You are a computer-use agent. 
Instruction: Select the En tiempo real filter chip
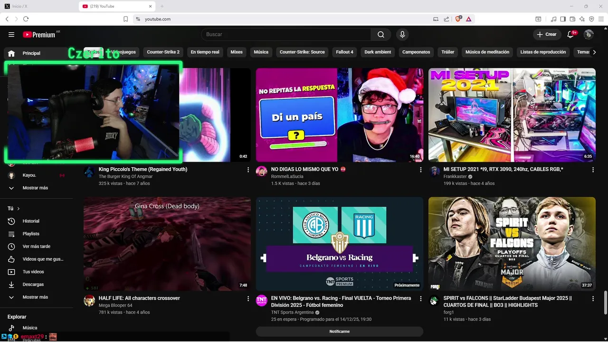(x=205, y=52)
